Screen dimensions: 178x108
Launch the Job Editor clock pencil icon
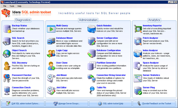pos(51,91)
